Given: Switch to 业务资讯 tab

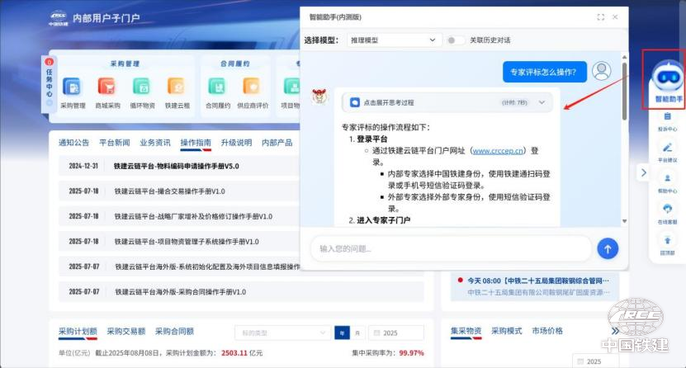Looking at the screenshot, I should [x=155, y=143].
